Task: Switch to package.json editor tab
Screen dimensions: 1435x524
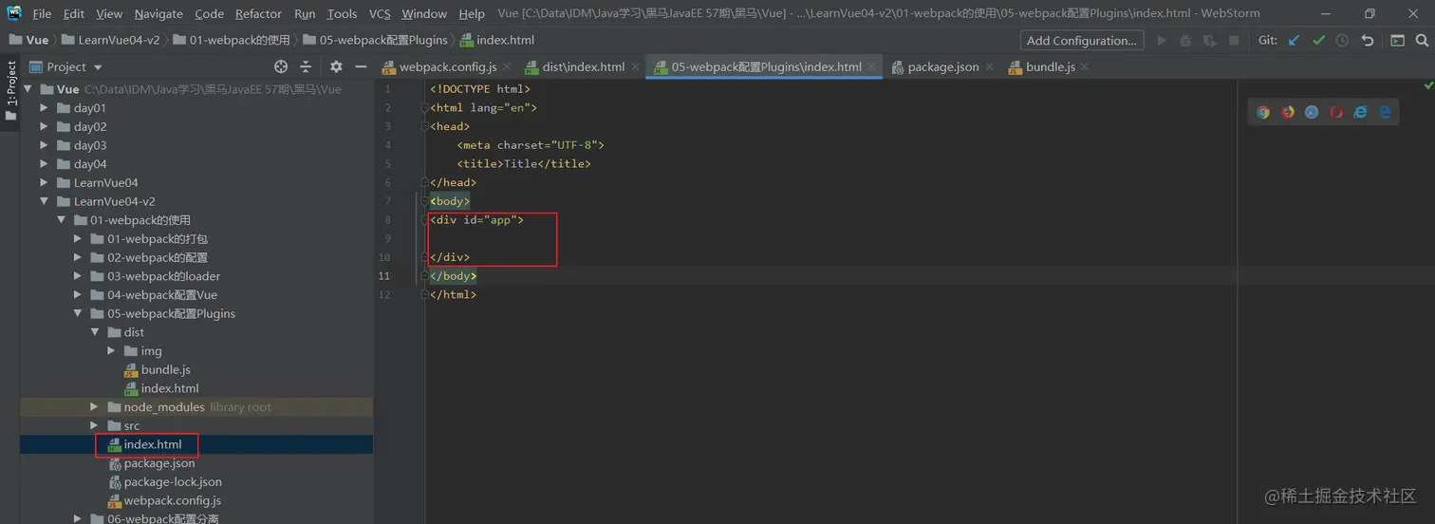Action: point(942,66)
